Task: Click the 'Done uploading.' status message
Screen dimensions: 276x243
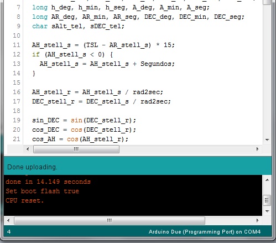Action: click(32, 167)
